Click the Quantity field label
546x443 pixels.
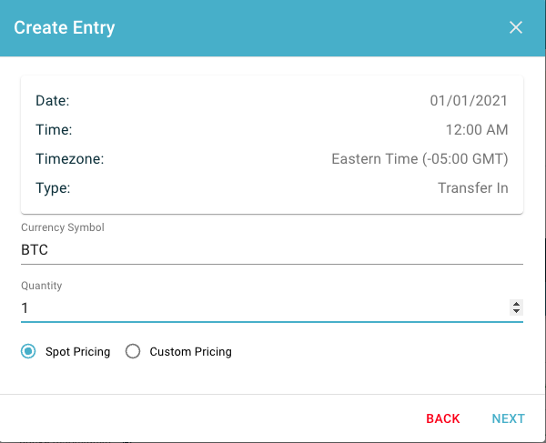[x=42, y=286]
